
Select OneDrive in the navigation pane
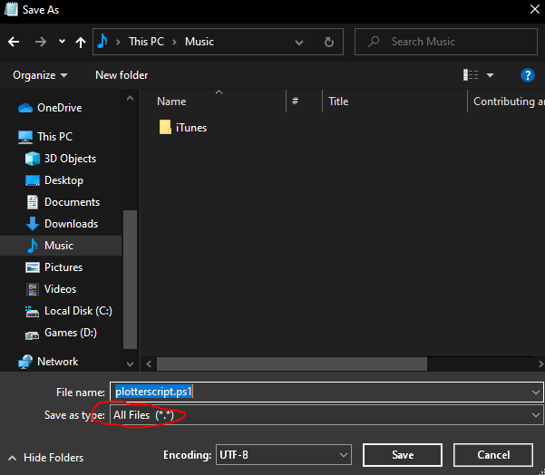click(x=59, y=108)
